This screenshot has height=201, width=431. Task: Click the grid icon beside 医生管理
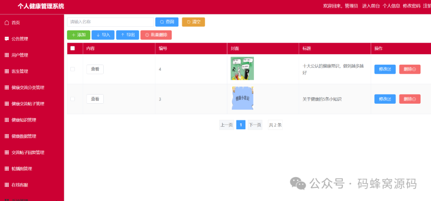(7, 71)
